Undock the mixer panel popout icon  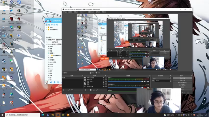point(150,76)
